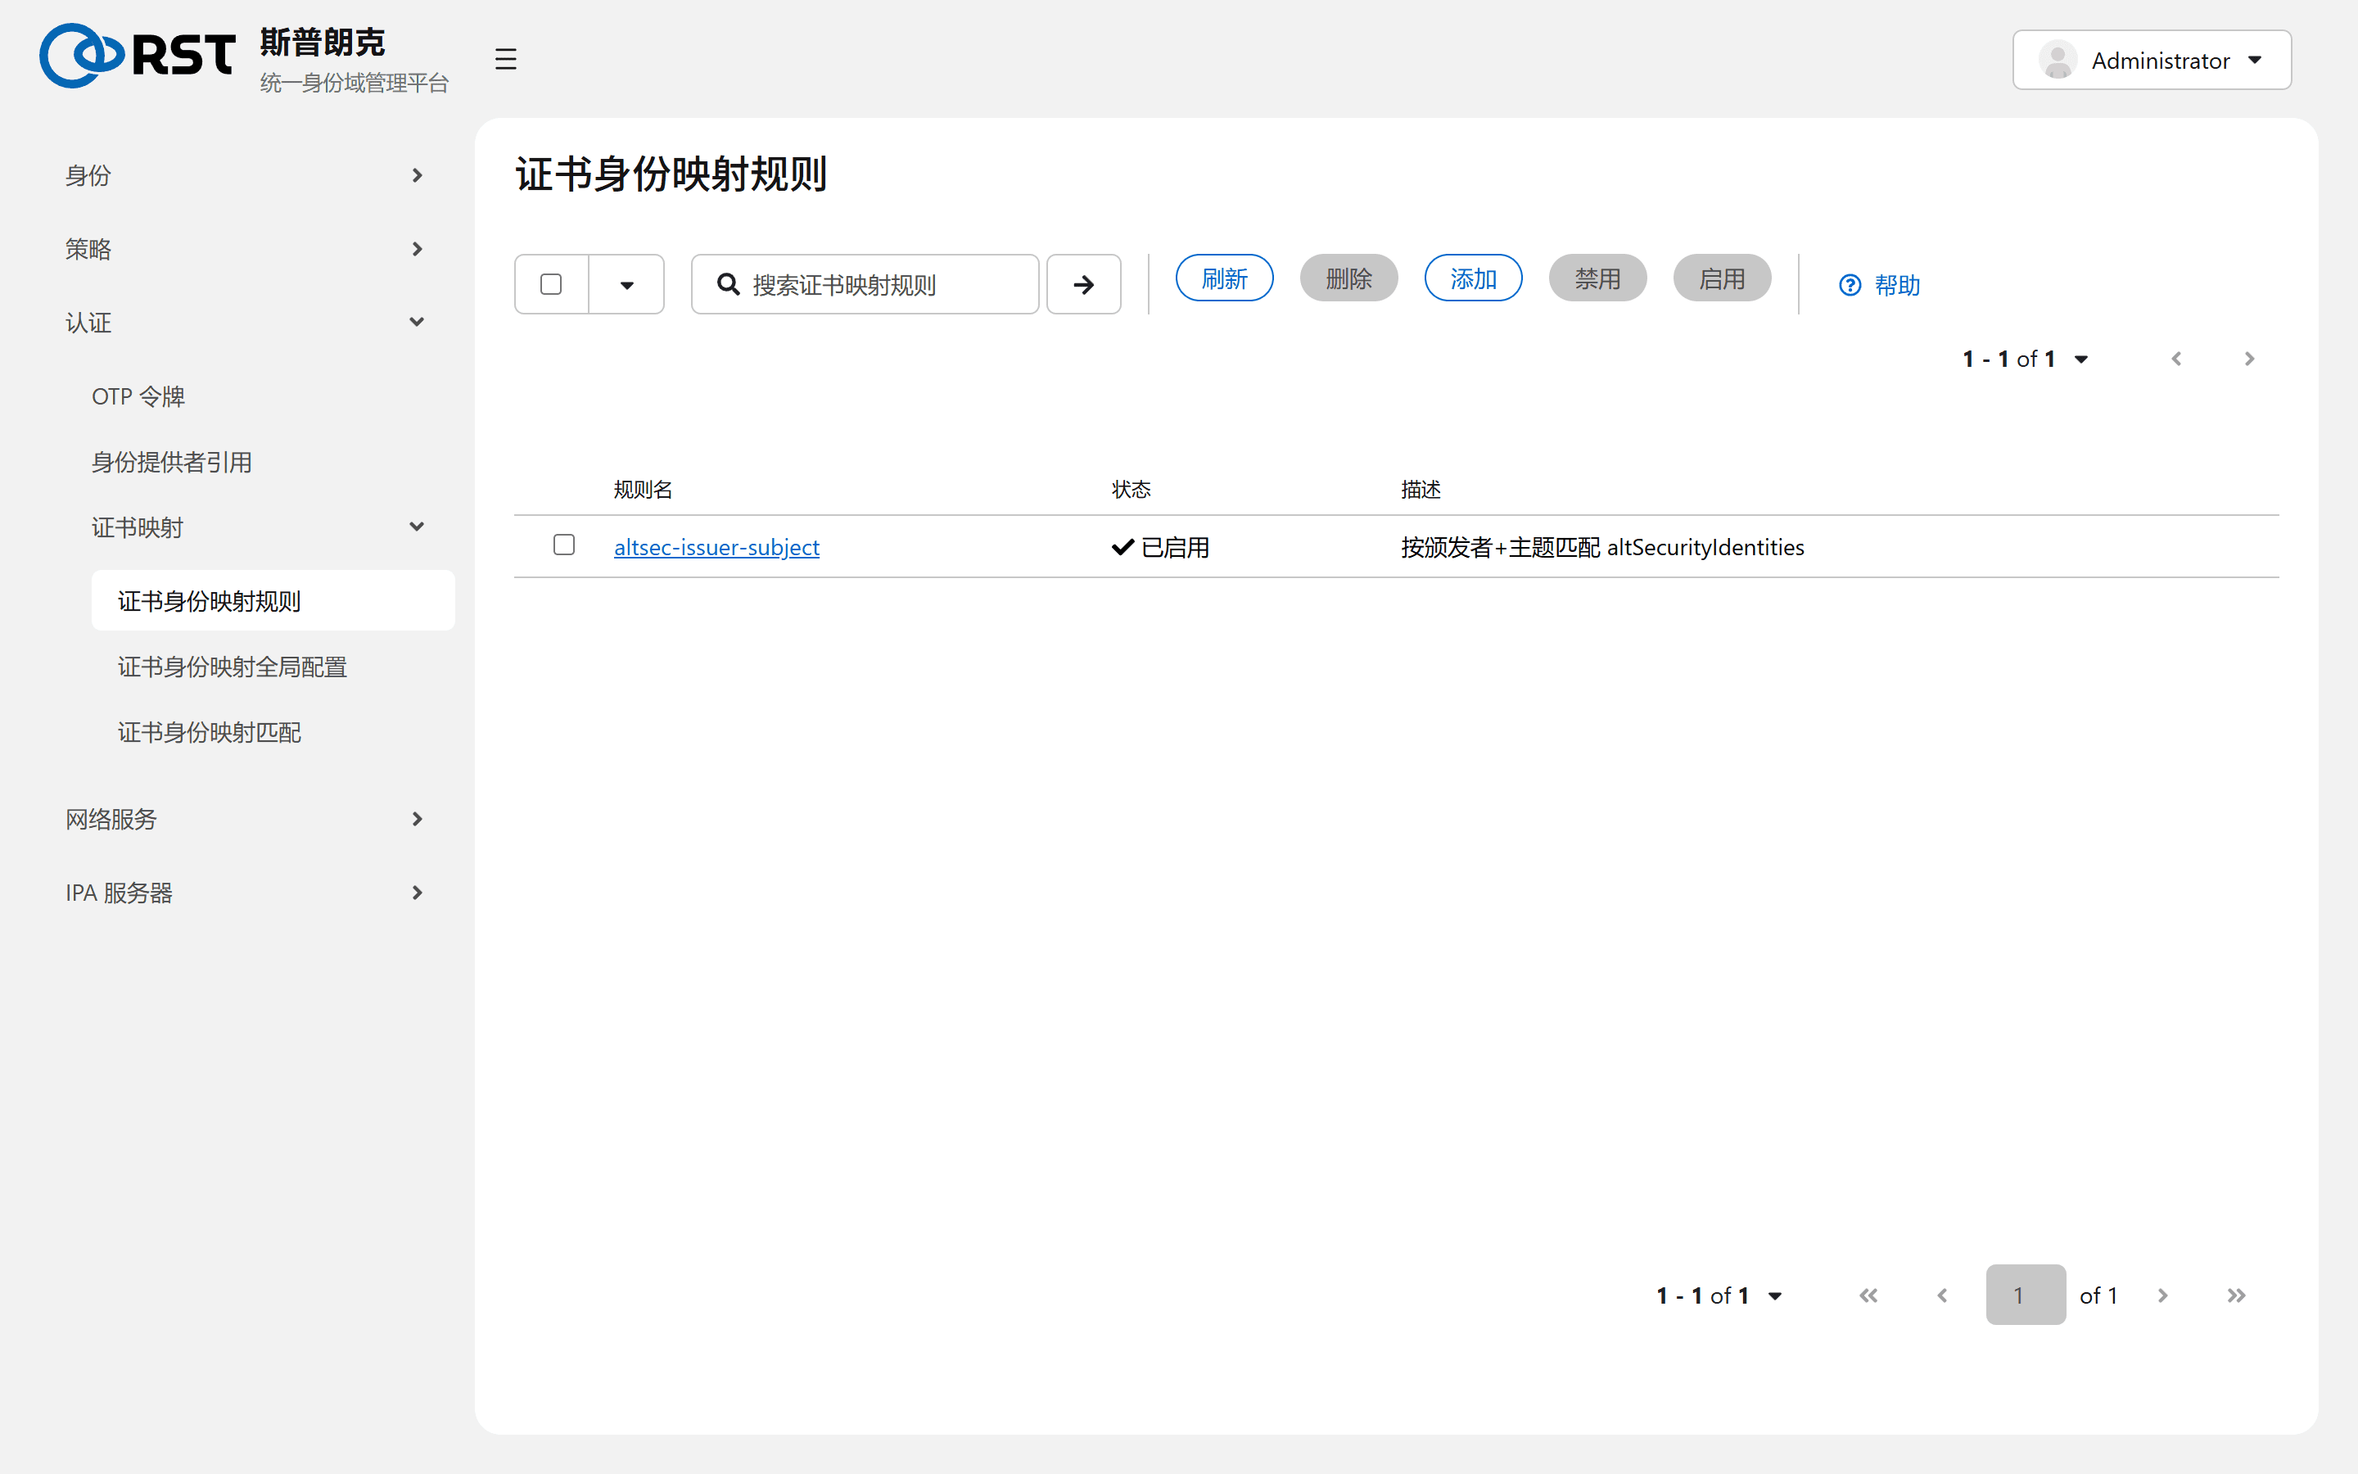This screenshot has width=2358, height=1474.
Task: Submit search with the arrow button
Action: tap(1083, 285)
